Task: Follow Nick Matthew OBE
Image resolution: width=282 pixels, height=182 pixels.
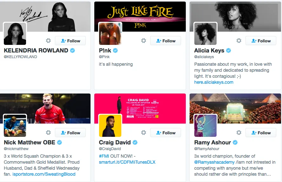Action: click(70, 133)
